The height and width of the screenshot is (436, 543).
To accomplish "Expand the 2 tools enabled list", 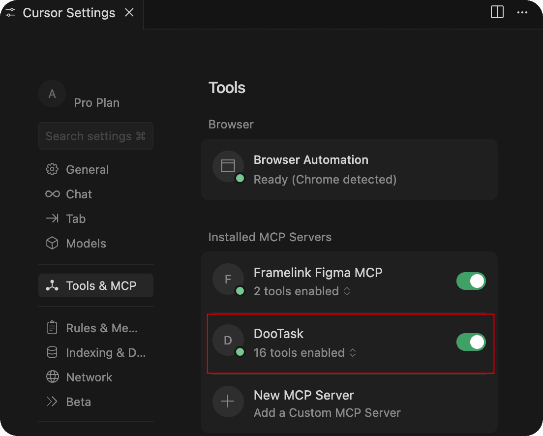I will click(302, 291).
